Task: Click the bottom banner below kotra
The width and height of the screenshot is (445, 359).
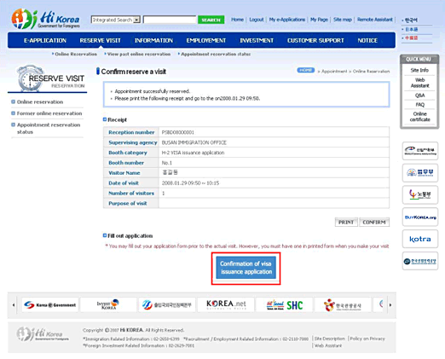Action: (420, 261)
